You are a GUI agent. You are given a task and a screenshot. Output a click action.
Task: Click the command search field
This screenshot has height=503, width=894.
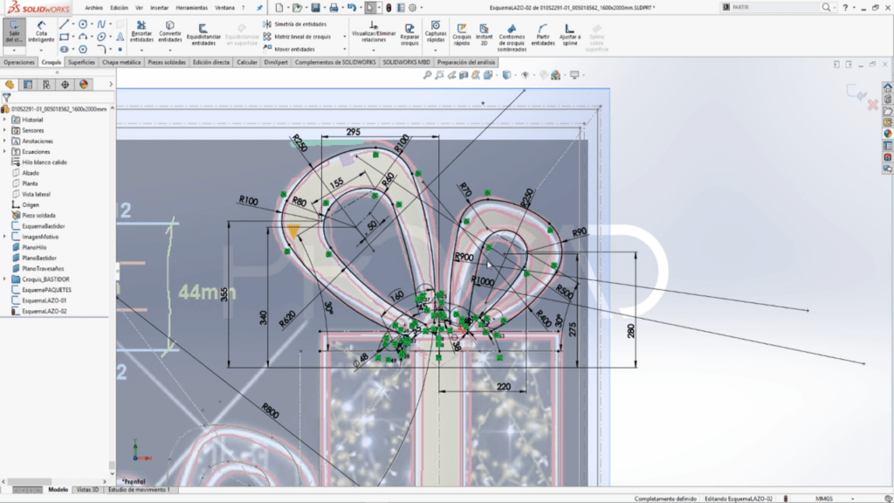[776, 7]
